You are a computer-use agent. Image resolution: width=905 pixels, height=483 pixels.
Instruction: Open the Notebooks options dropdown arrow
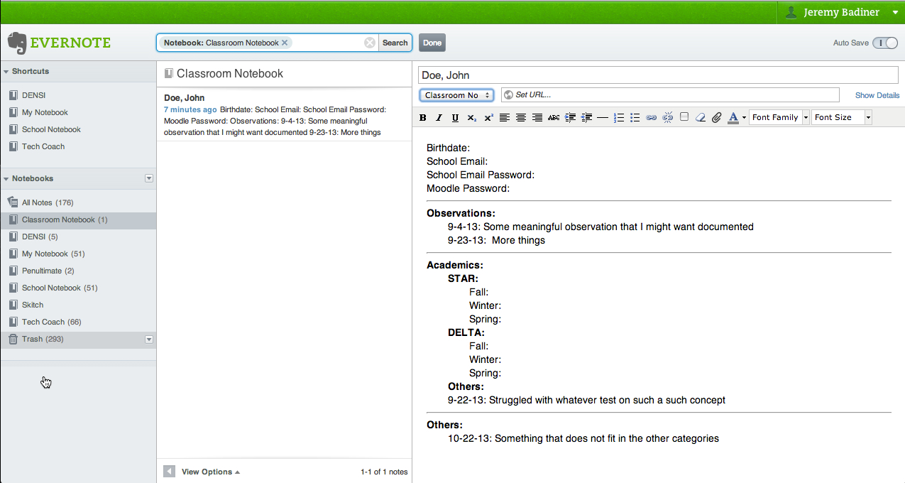click(148, 178)
